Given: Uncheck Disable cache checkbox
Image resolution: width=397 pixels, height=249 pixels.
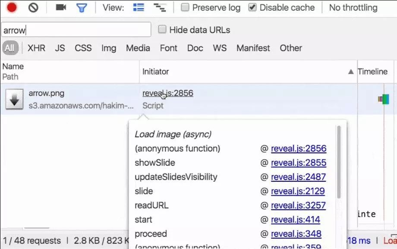Looking at the screenshot, I should (x=252, y=7).
